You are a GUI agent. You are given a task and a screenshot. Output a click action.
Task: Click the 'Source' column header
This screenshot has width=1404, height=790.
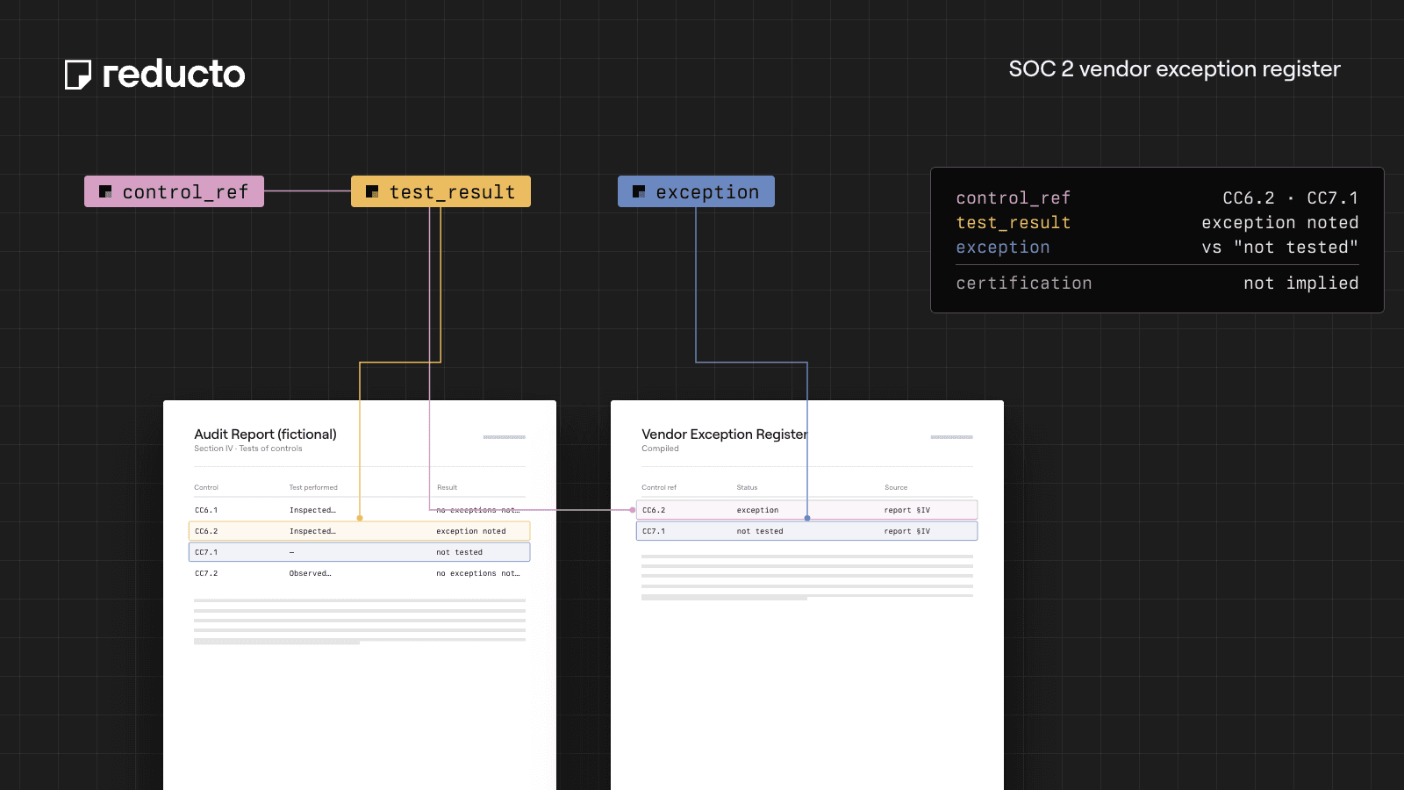(x=896, y=487)
